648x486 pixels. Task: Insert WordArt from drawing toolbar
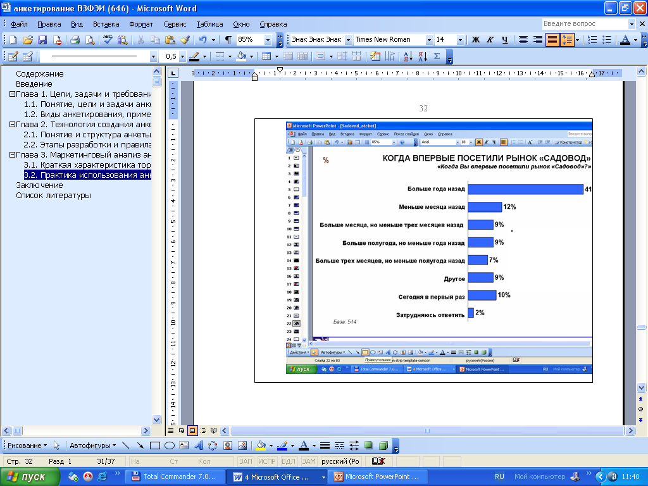[x=198, y=445]
